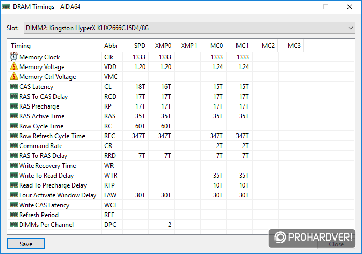Select the DIMM2 Kingston HyperX combo box
Image resolution: width=362 pixels, height=254 pixels.
pos(189,28)
